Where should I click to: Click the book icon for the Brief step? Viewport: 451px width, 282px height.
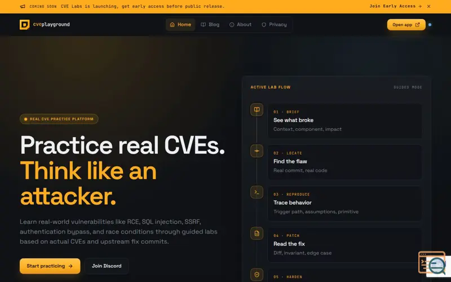(257, 109)
